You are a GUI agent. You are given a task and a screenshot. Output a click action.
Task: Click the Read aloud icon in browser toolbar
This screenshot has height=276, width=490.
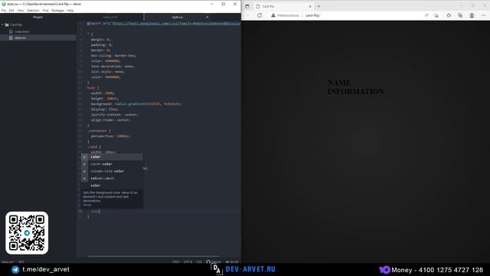pos(426,15)
